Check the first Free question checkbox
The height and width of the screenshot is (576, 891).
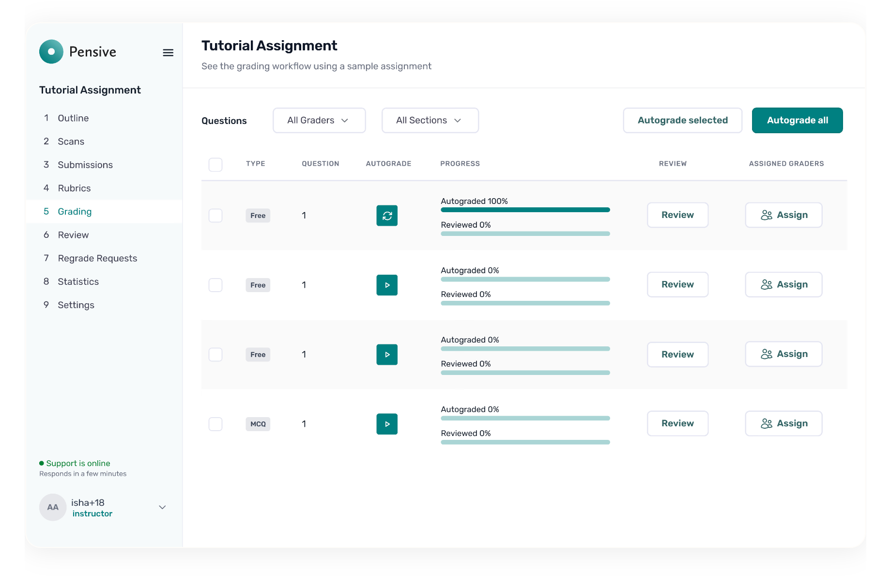pyautogui.click(x=215, y=216)
